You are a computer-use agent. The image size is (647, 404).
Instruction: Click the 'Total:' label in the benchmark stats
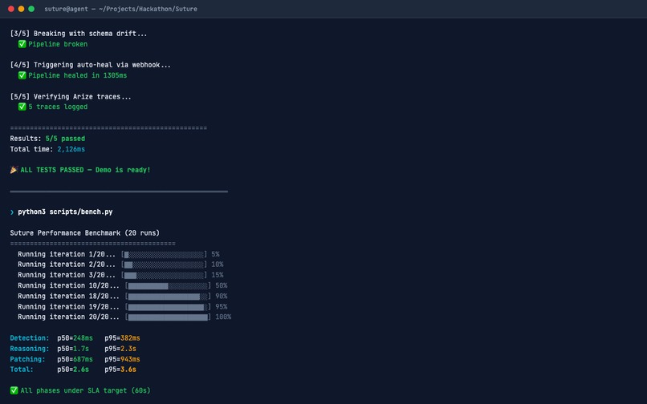22,370
